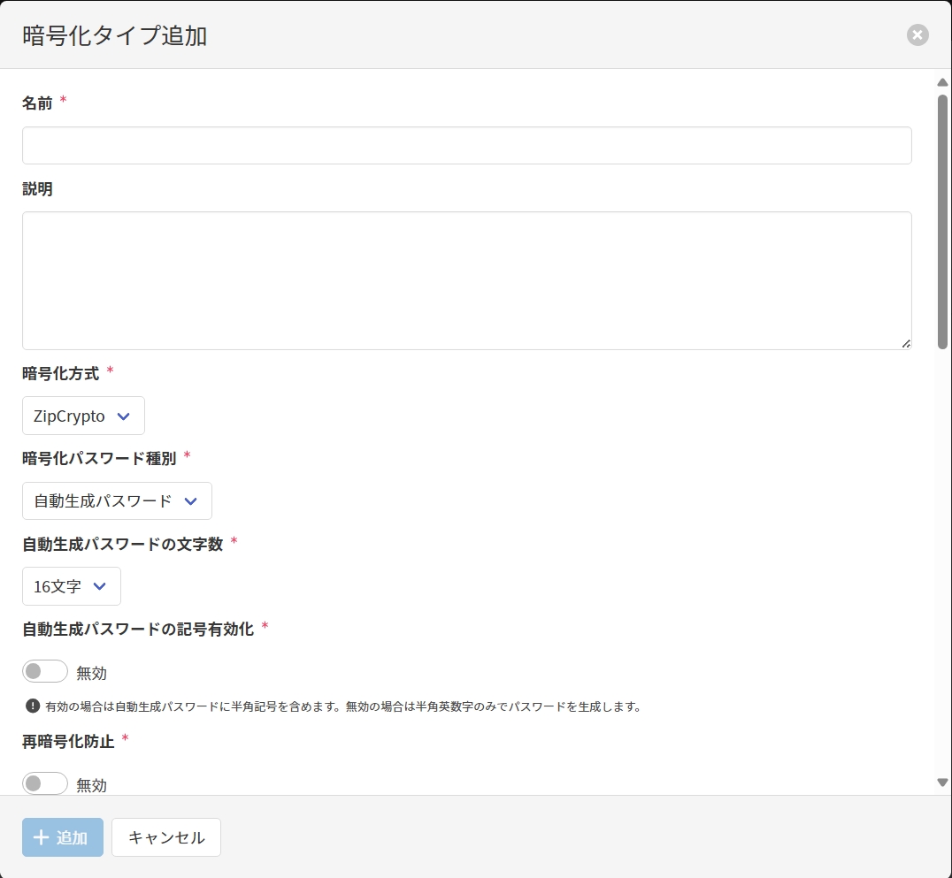Click 無効 label beside 記号有効化 switch

(92, 673)
